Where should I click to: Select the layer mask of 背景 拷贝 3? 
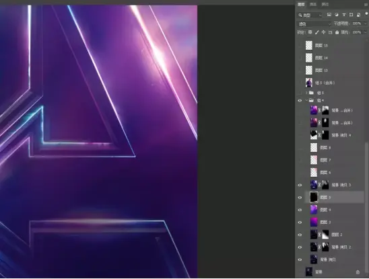point(325,185)
